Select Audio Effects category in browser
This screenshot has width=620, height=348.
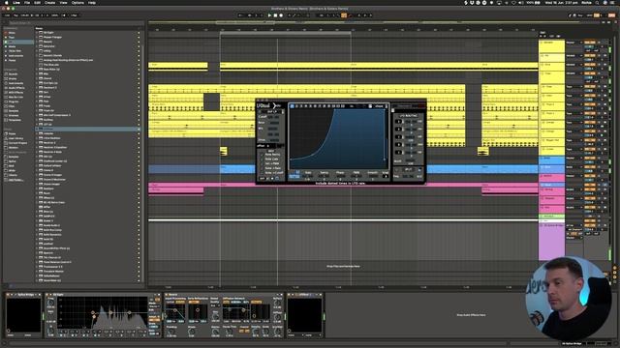[x=15, y=88]
